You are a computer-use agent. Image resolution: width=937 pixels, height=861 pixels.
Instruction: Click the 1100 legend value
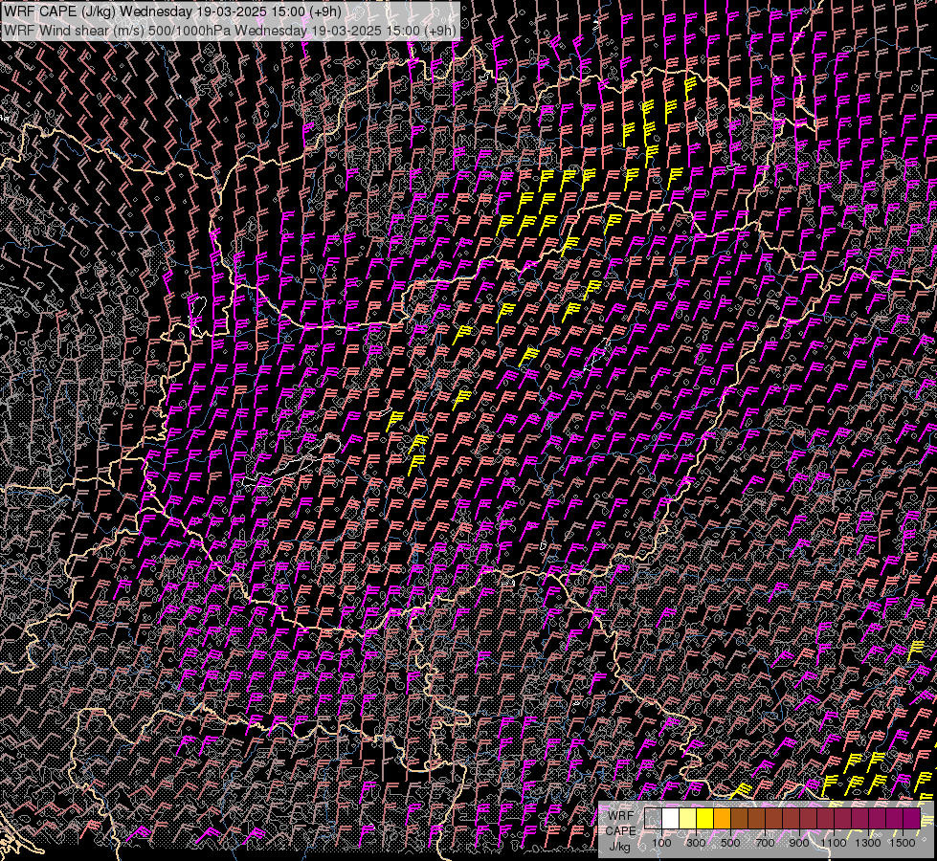833,843
